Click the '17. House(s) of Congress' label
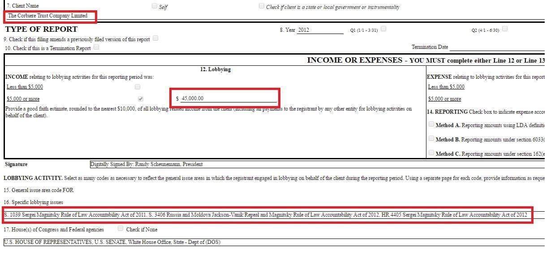The width and height of the screenshot is (555, 260). click(x=54, y=230)
